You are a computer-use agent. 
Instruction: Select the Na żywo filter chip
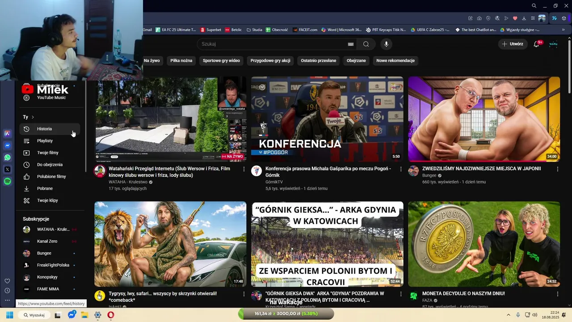[x=152, y=60]
